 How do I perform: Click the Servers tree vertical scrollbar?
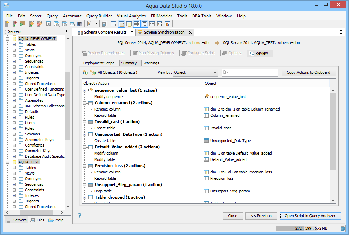click(x=68, y=106)
